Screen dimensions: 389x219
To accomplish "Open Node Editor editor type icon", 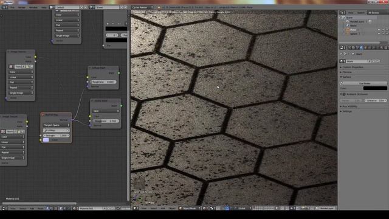I will 4,208.
